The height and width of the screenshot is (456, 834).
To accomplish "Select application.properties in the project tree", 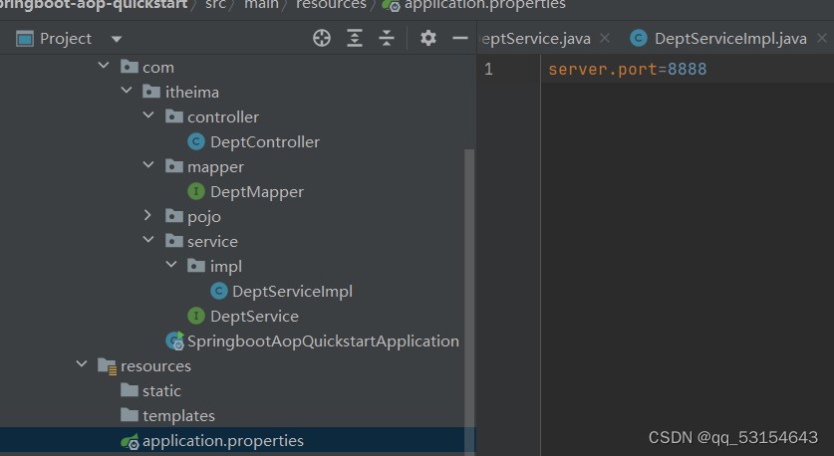I will 222,441.
